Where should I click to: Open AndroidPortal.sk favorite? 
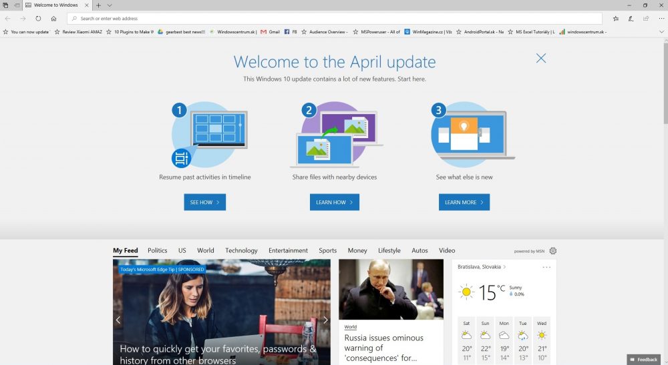(x=480, y=32)
